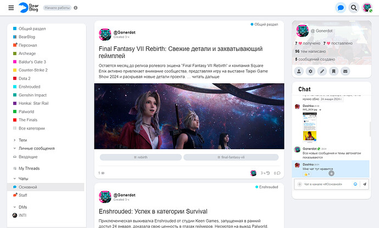Collapse the DMs section
Image resolution: width=379 pixels, height=228 pixels.
click(x=15, y=207)
